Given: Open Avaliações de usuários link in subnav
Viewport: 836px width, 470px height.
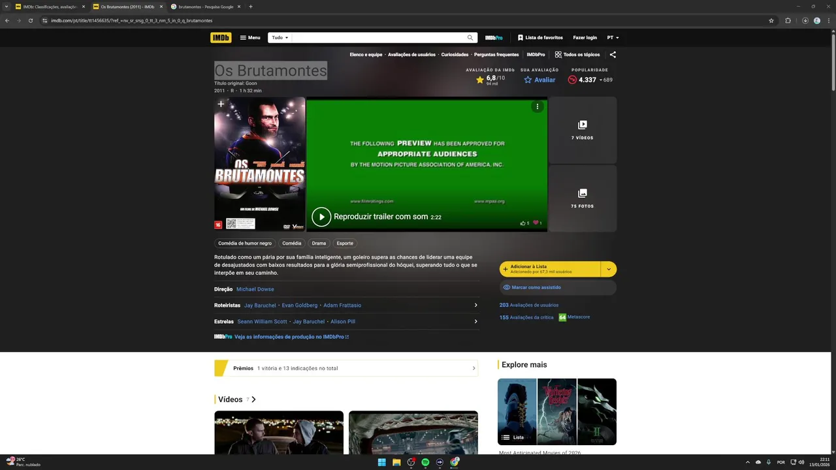Looking at the screenshot, I should [411, 55].
